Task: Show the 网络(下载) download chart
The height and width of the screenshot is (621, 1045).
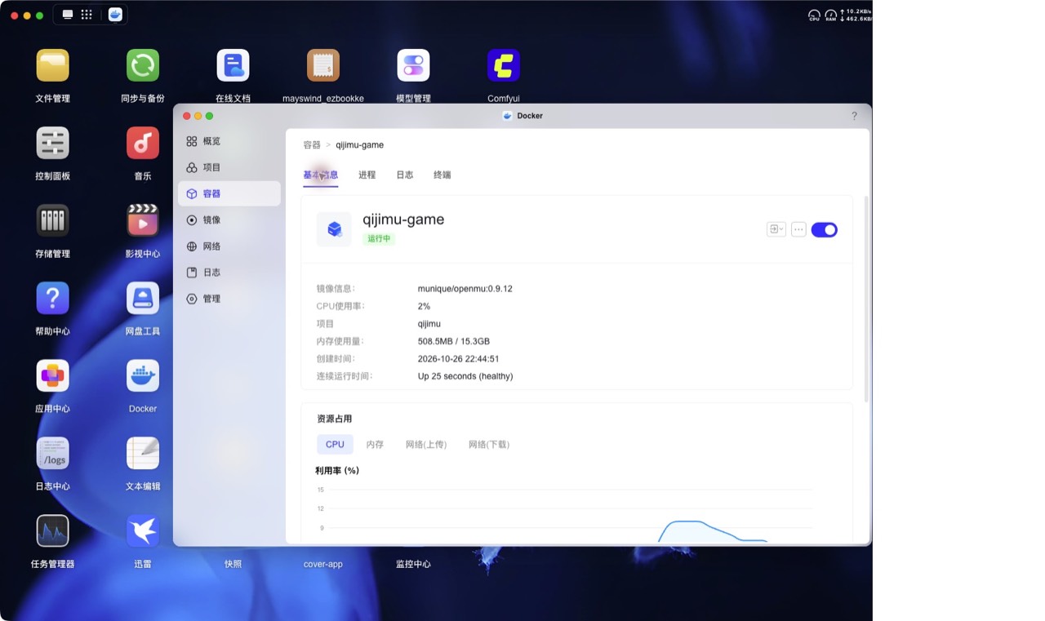Action: [489, 445]
